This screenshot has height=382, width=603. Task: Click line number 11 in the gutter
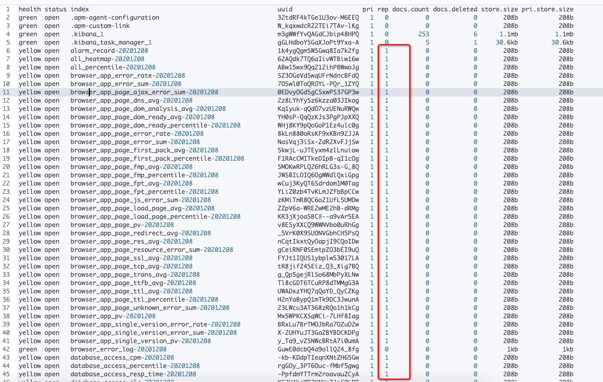(x=6, y=92)
